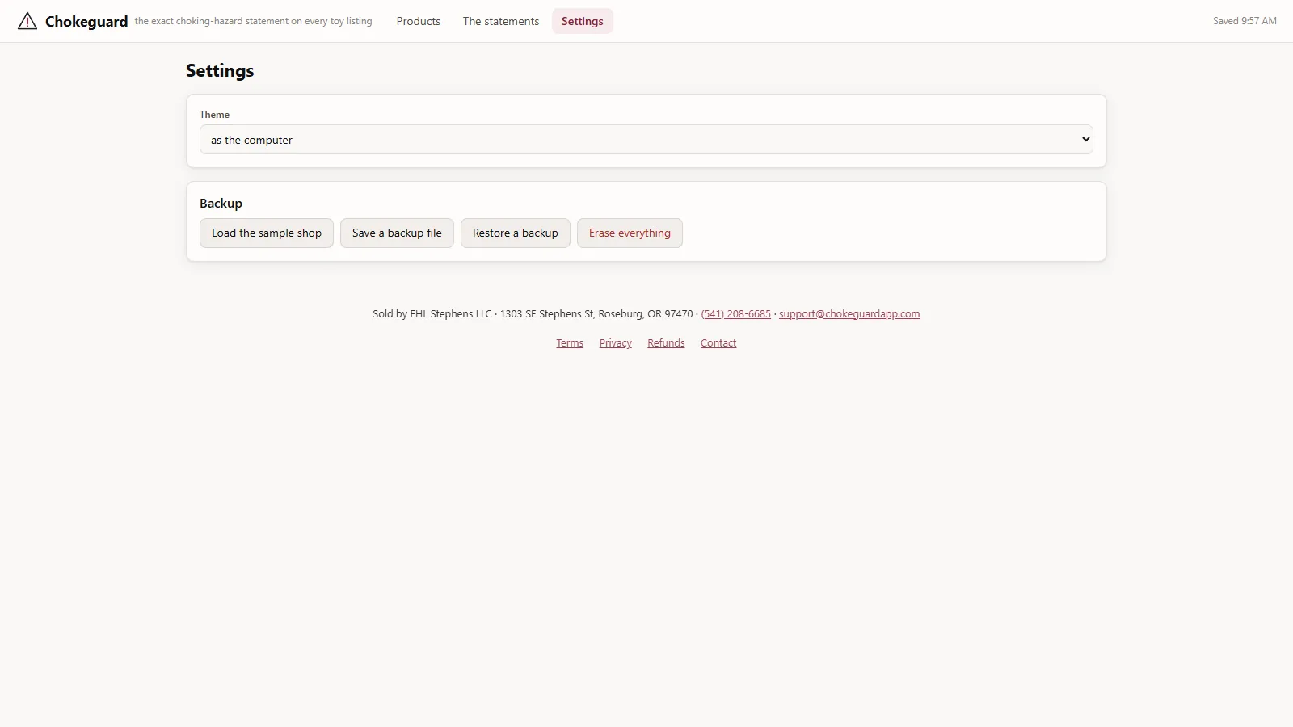Open the Theme dropdown

646,140
